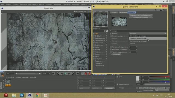Viewport: 175px width, 98px height.
Task: Open the Правка menu in material manager
Action: pyautogui.click(x=18, y=77)
